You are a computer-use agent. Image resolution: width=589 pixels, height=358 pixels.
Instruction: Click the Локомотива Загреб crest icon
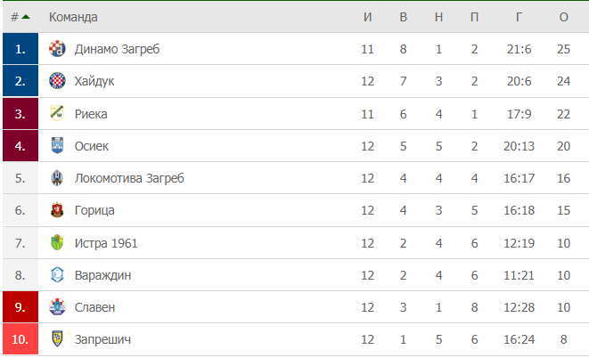pyautogui.click(x=57, y=178)
